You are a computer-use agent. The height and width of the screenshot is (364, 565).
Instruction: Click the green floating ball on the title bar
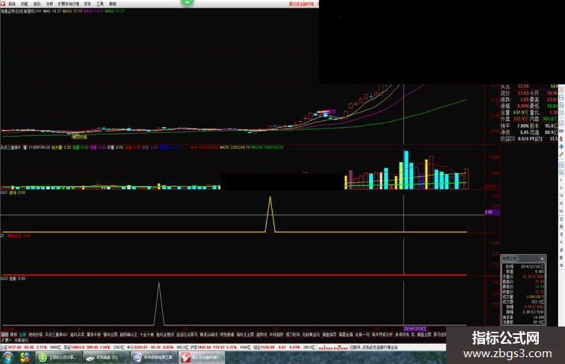[x=187, y=2]
